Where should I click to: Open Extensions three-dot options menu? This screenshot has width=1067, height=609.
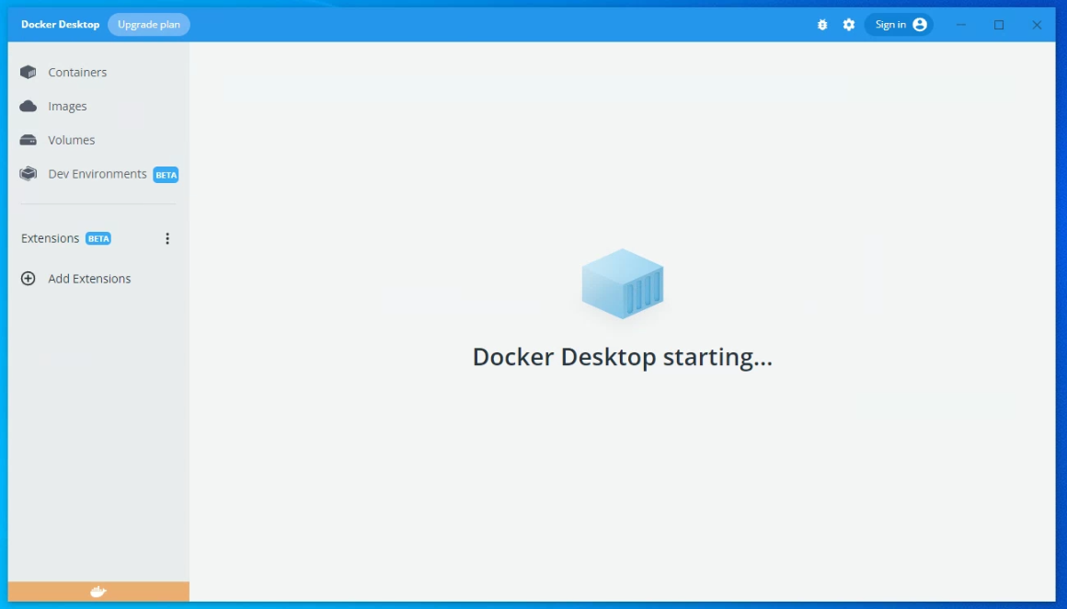tap(167, 238)
